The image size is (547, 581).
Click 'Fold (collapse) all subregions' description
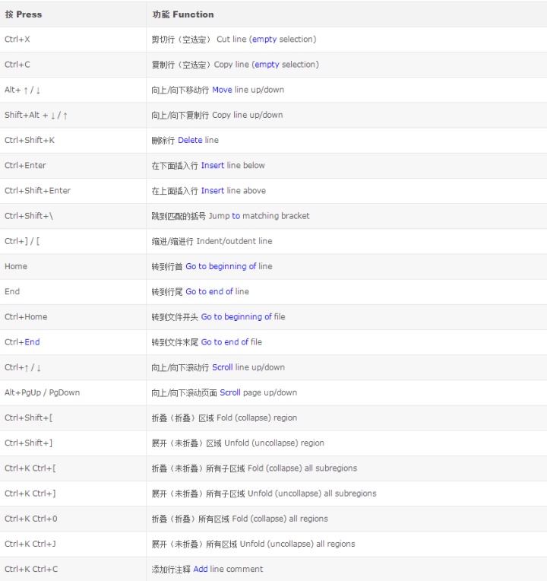tap(302, 468)
